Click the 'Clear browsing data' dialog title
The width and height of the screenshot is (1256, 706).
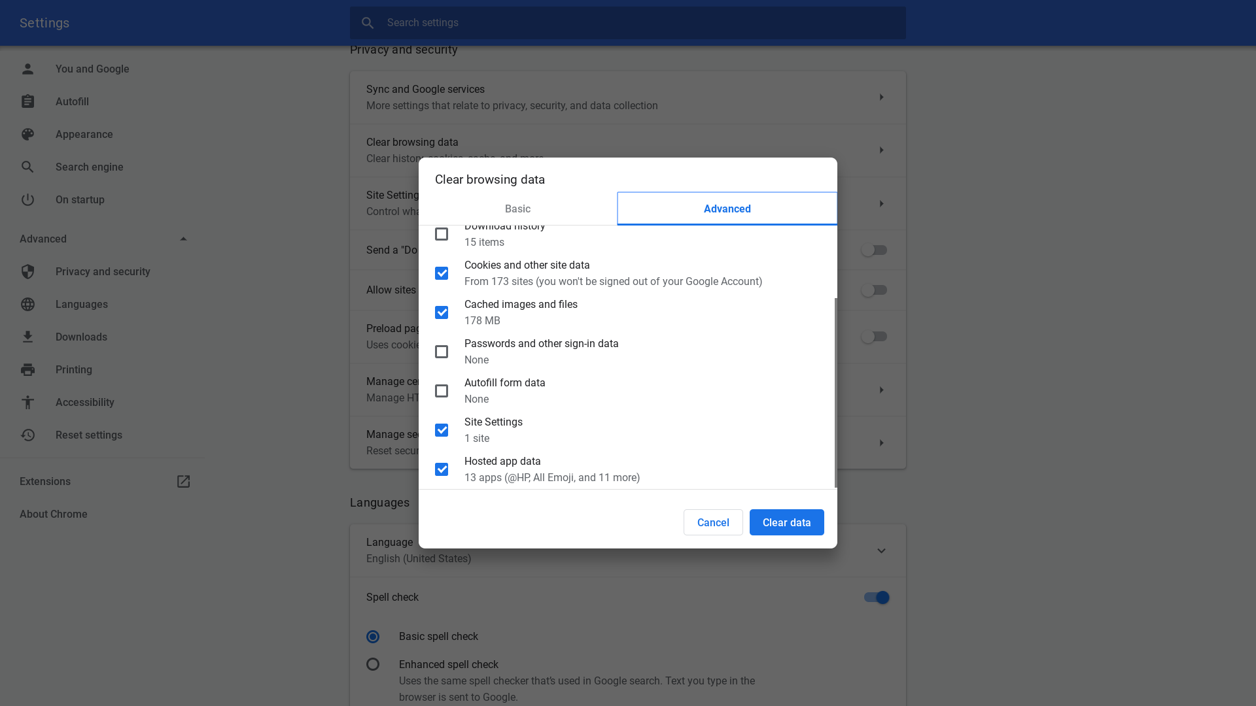(489, 179)
